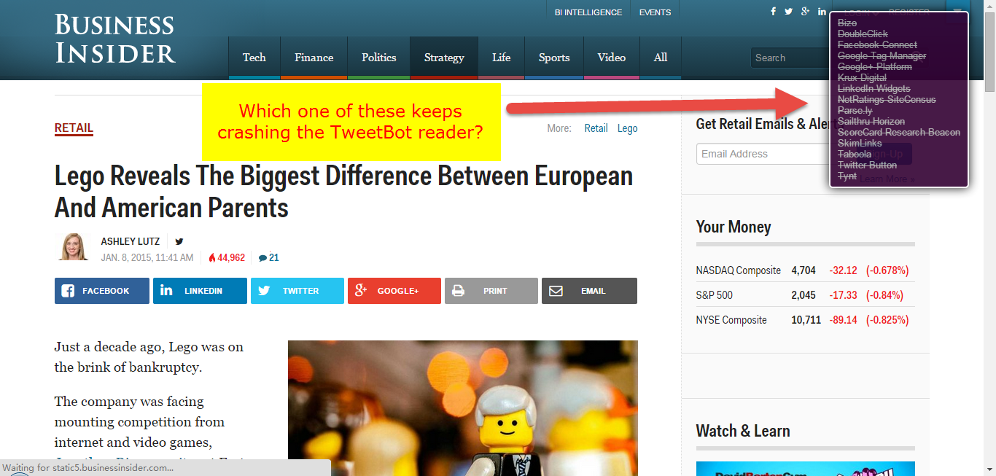This screenshot has width=996, height=476.
Task: Open the All sections menu
Action: point(661,58)
